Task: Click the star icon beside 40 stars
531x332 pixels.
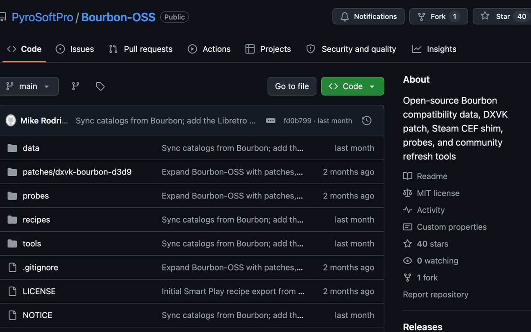Action: point(408,243)
